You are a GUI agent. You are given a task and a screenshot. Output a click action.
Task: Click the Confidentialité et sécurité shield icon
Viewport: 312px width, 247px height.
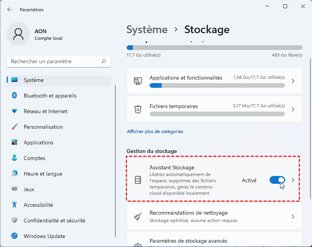pos(15,220)
